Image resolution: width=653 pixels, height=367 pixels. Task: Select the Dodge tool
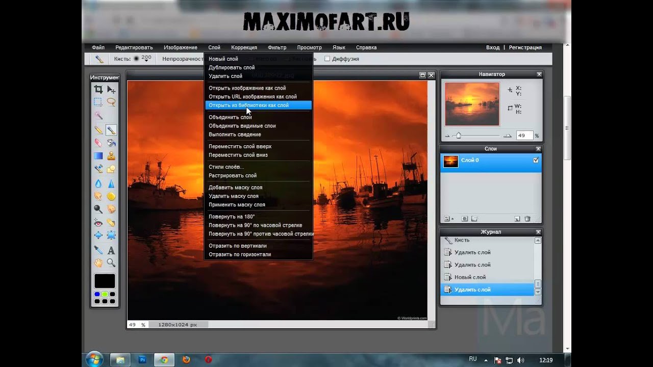click(x=98, y=209)
